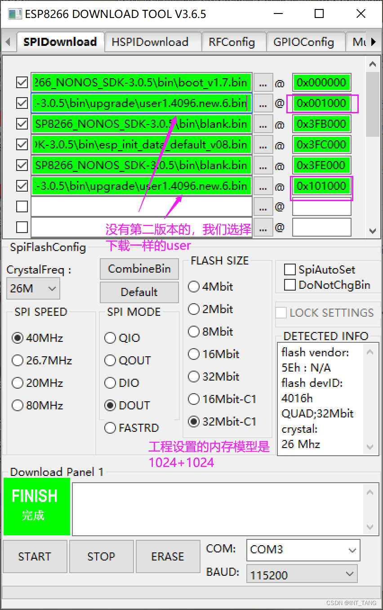
Task: Enable the SpiAutoSet checkbox
Action: point(289,269)
